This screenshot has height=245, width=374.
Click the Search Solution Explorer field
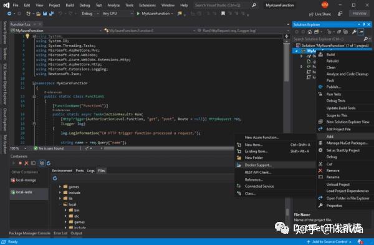[x=329, y=39]
